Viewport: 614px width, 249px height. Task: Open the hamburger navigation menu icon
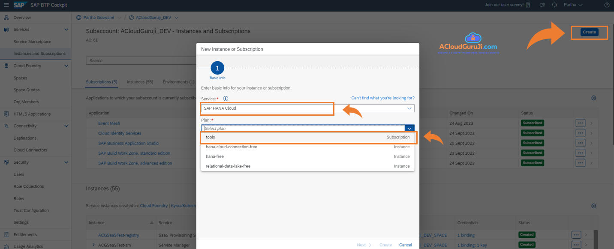6,5
